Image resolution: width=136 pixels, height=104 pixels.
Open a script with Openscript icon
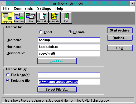[x=54, y=18]
